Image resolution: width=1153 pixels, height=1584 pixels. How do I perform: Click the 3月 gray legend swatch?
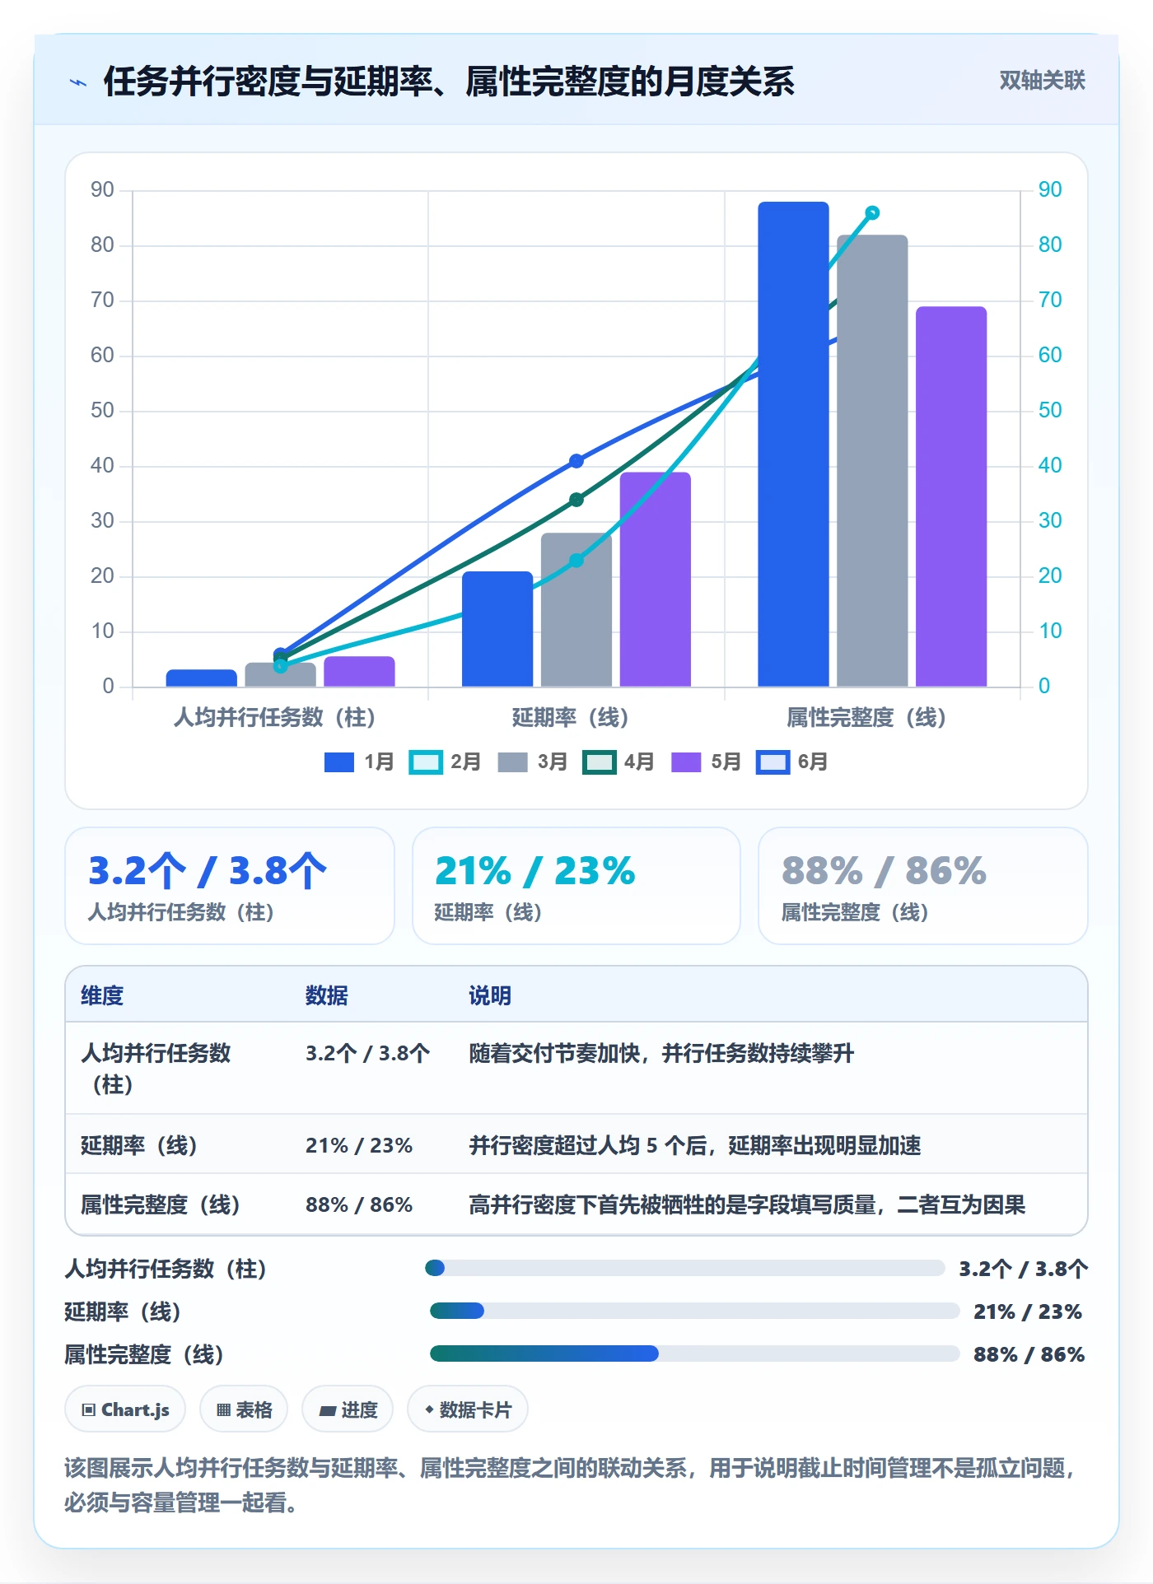(x=512, y=762)
